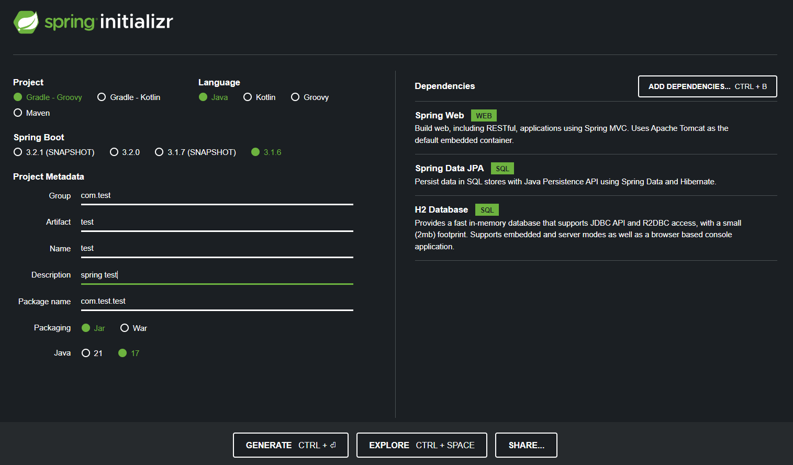Screen dimensions: 793x465
Task: Click the Spring Web description text
Action: [x=572, y=135]
